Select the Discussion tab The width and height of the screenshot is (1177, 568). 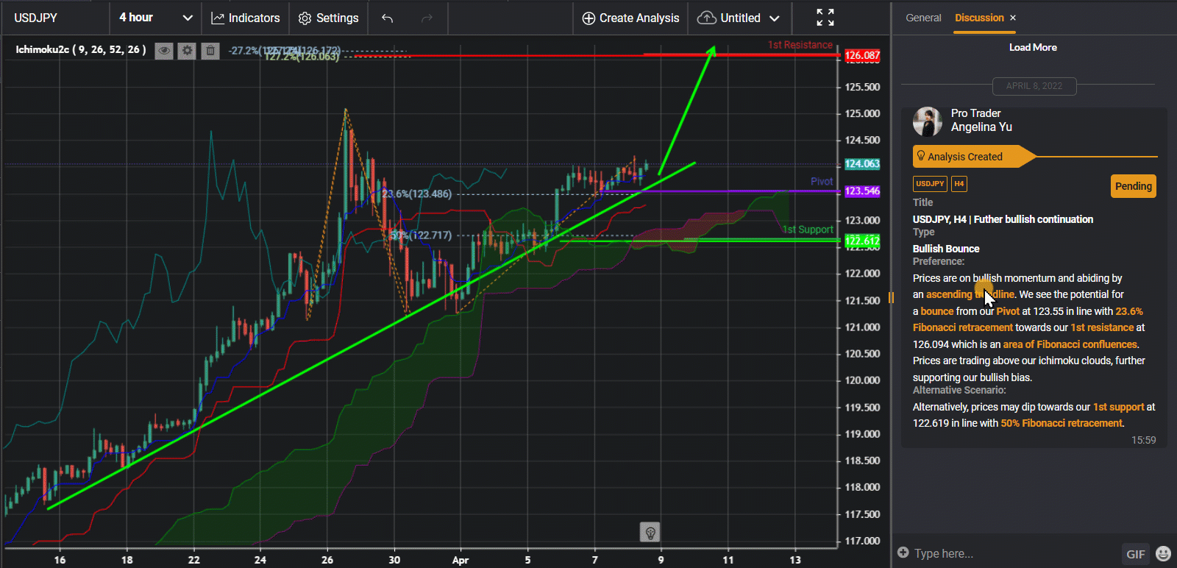[x=979, y=18]
